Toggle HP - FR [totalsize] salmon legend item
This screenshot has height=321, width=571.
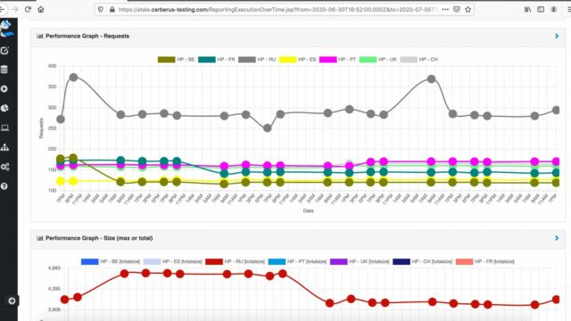(485, 261)
